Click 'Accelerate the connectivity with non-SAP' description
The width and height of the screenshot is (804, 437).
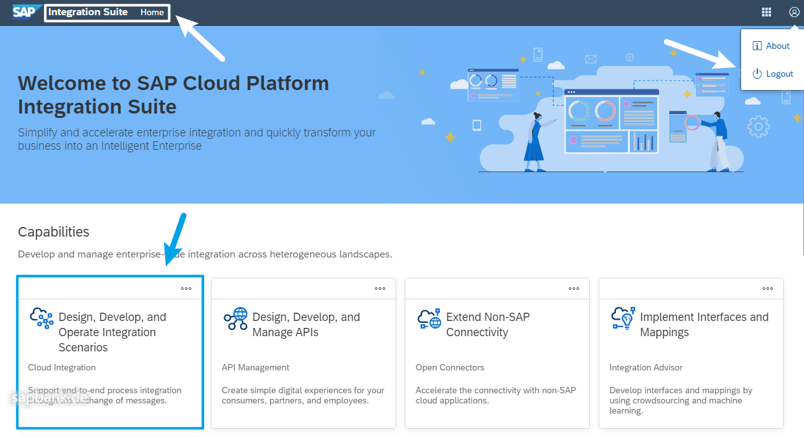coord(496,395)
